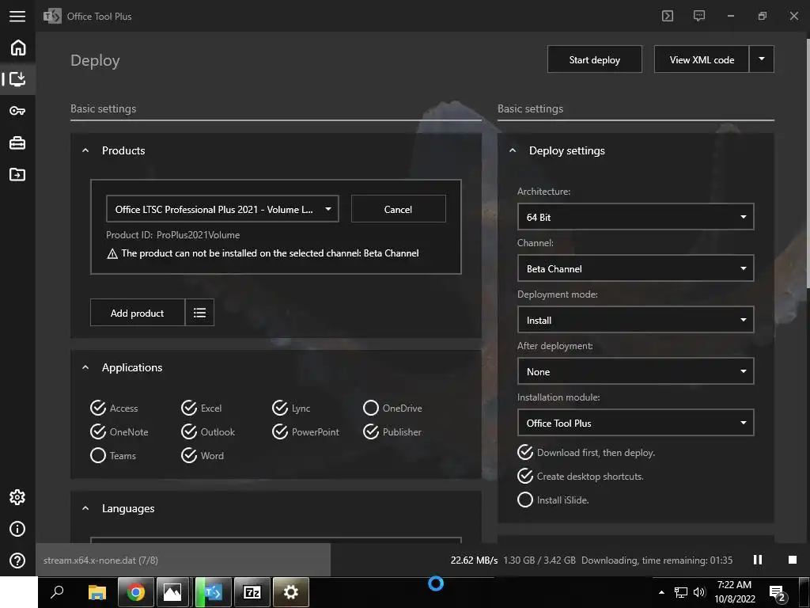The image size is (810, 608).
Task: Switch to Office Tool Plus taskbar icon
Action: point(213,592)
